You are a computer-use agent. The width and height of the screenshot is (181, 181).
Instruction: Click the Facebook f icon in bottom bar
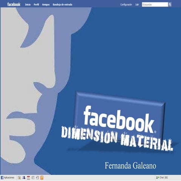point(2,178)
